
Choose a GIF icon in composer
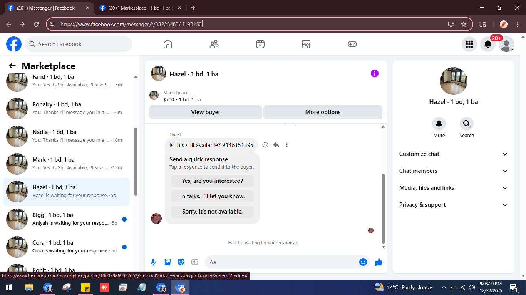pos(195,262)
